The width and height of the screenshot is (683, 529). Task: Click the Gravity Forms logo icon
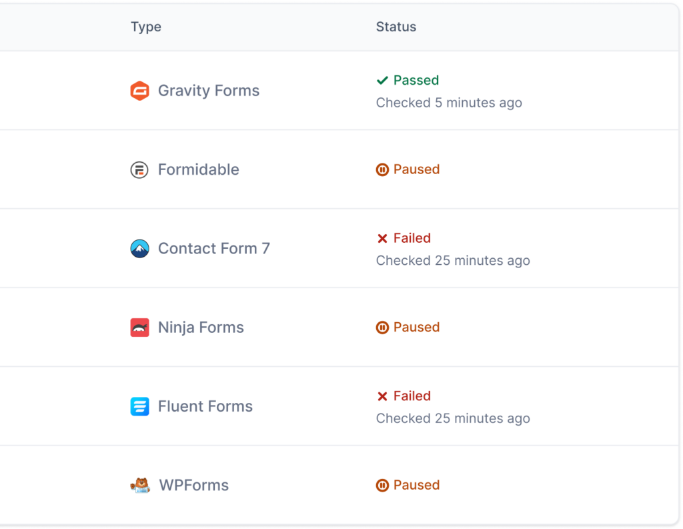click(139, 91)
